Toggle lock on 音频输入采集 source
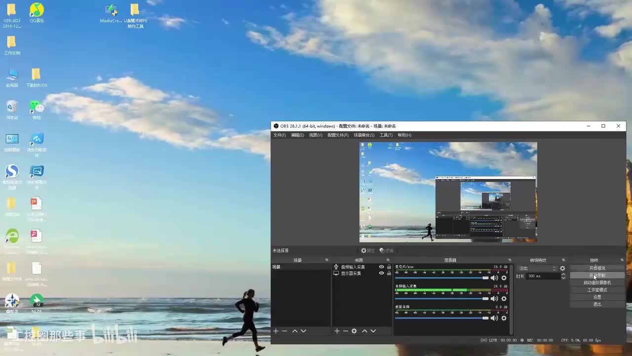This screenshot has height=356, width=632. point(389,267)
